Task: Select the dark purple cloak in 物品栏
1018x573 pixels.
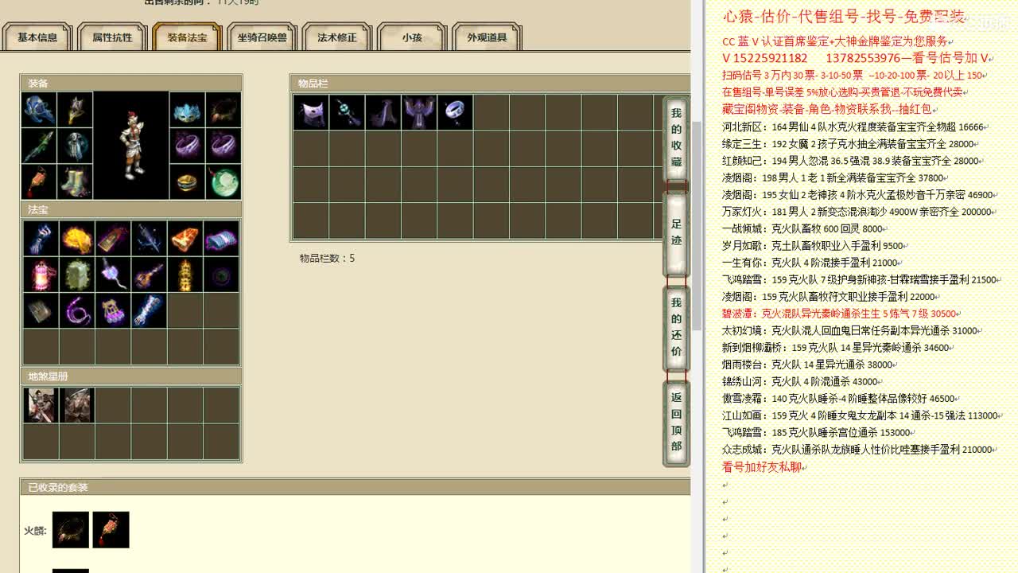Action: pos(383,112)
